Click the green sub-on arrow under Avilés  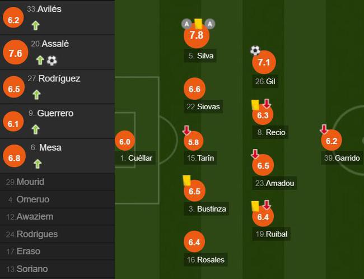pos(35,25)
